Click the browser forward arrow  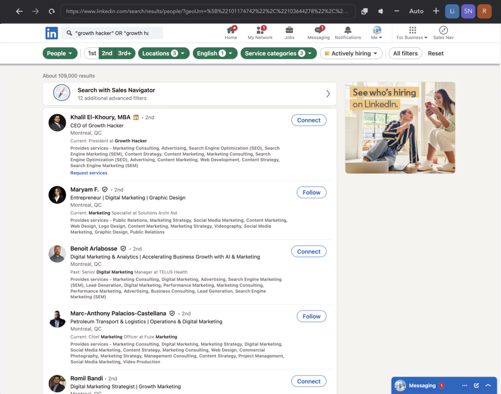[x=35, y=11]
